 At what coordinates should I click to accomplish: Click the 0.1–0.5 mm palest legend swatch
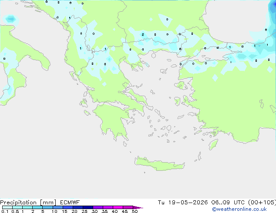(x=7, y=207)
